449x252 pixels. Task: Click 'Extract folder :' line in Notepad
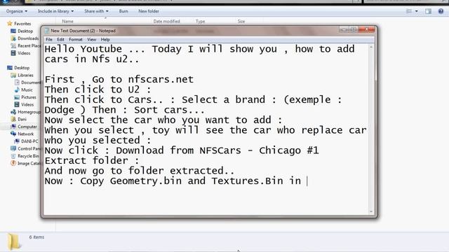[92, 160]
